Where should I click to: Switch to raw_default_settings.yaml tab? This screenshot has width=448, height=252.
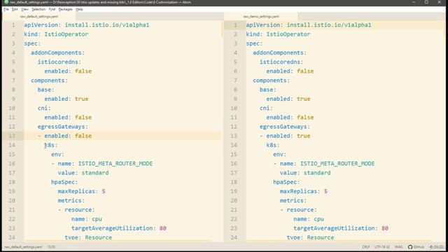39,17
